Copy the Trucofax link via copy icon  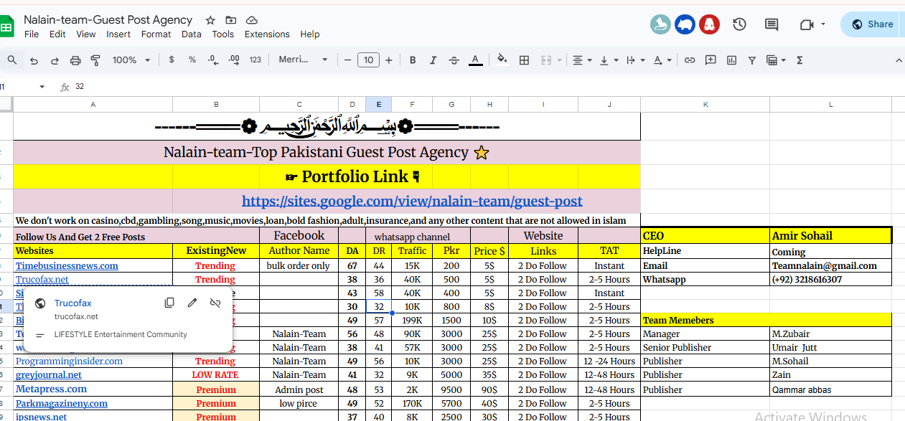(169, 303)
